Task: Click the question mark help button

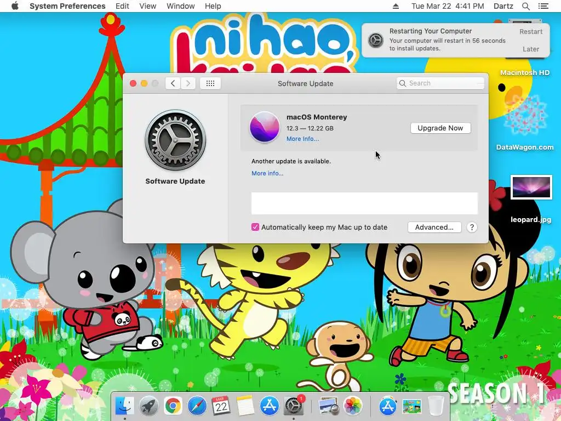Action: (472, 227)
